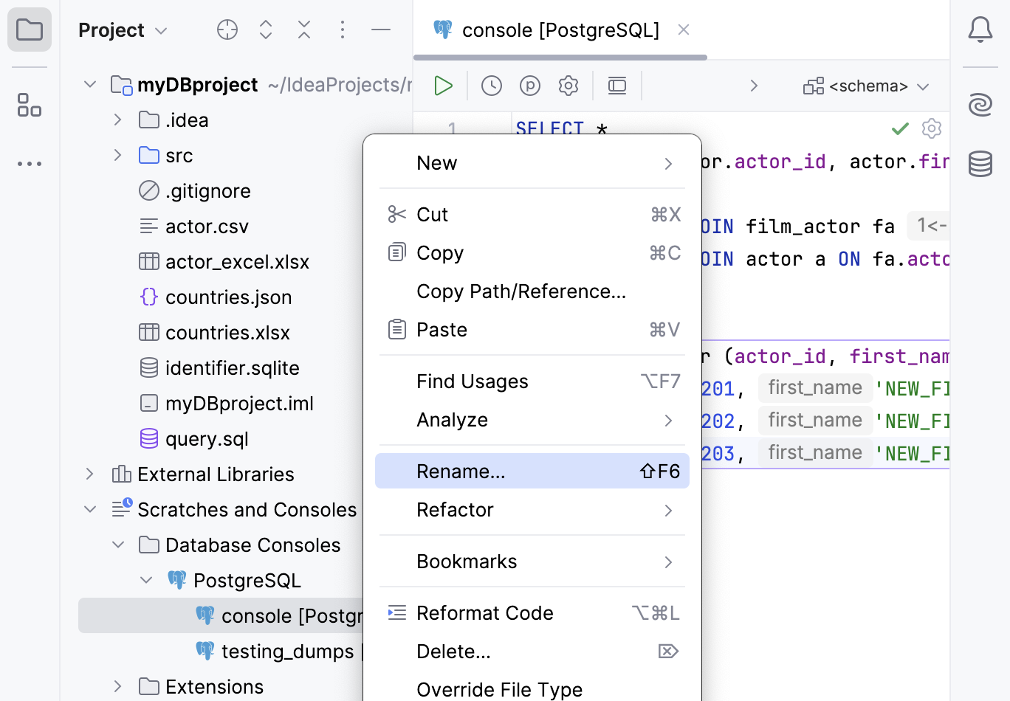1010x701 pixels.
Task: Collapse all nodes in the Project tree
Action: [303, 30]
